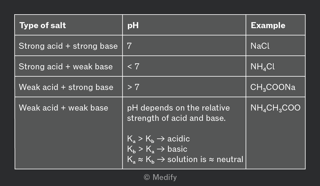Viewport: 320px width, 186px height.
Task: Click the pH value 7 cell
Action: pos(184,45)
